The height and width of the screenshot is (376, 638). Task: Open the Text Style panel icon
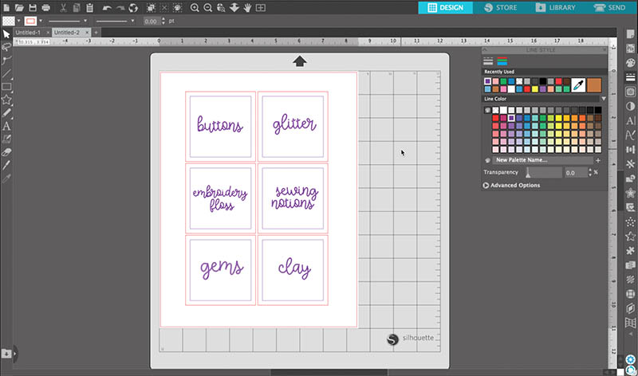tap(630, 121)
